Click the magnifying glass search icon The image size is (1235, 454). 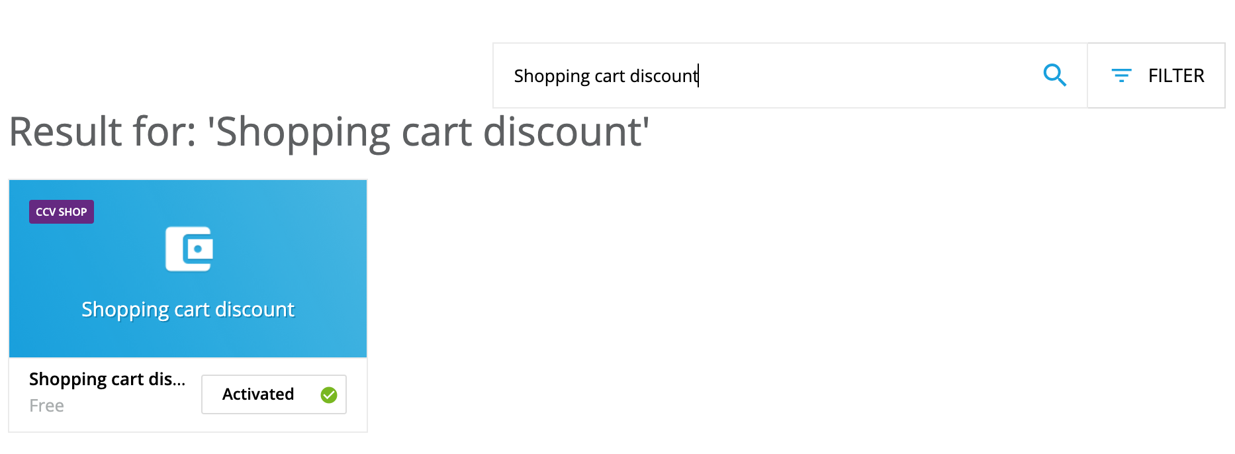coord(1054,75)
